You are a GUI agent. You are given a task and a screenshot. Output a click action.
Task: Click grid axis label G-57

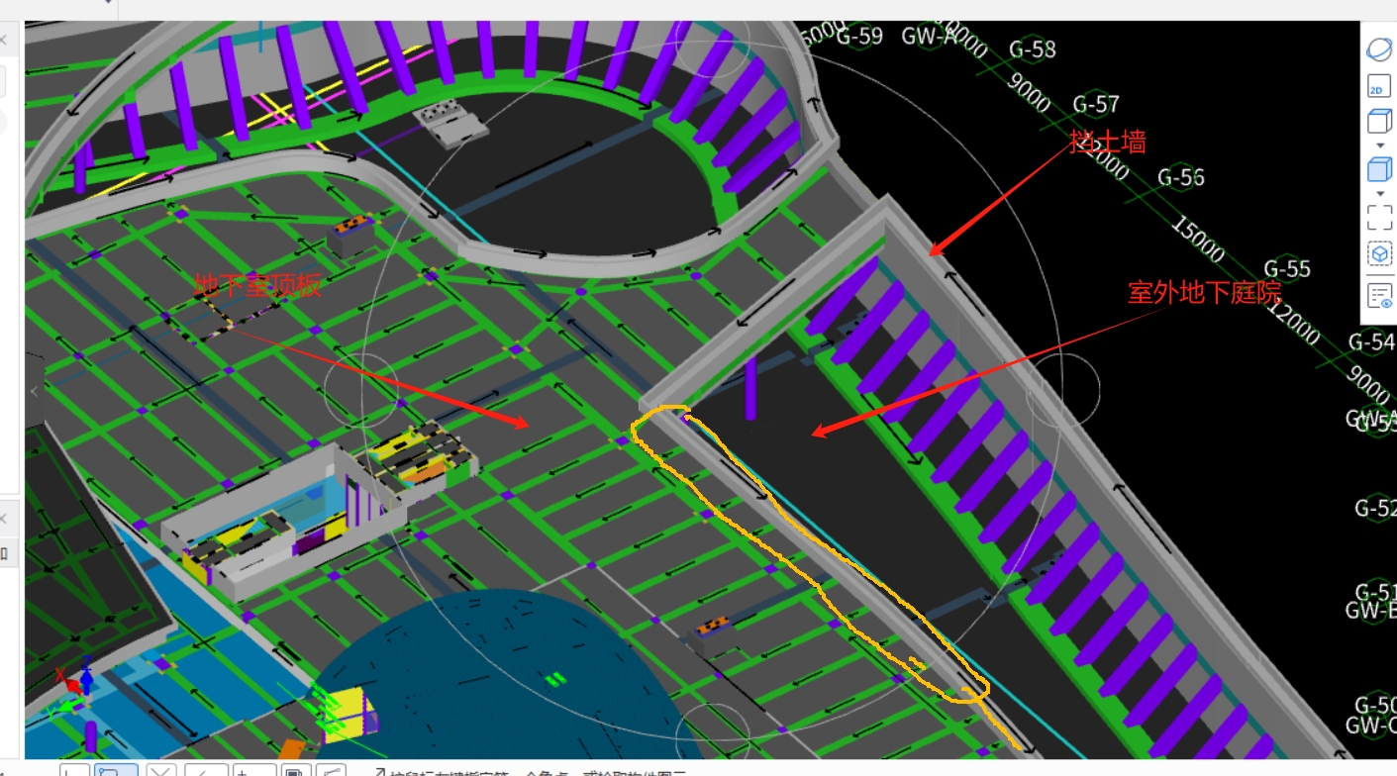(1096, 104)
